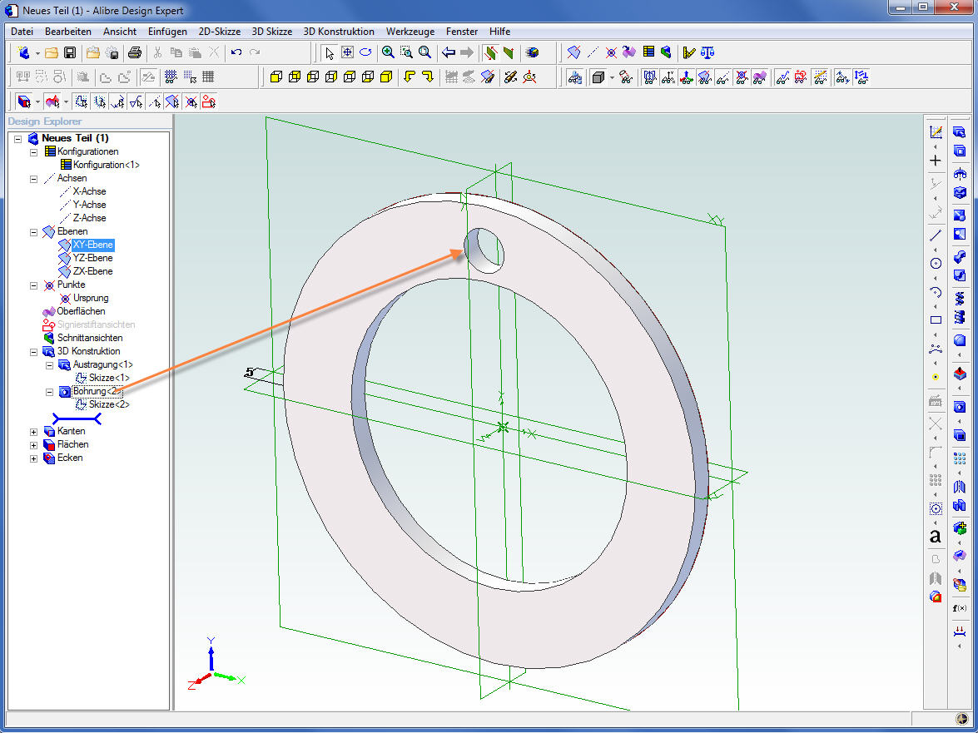Print using the printer icon
978x733 pixels.
(x=134, y=52)
